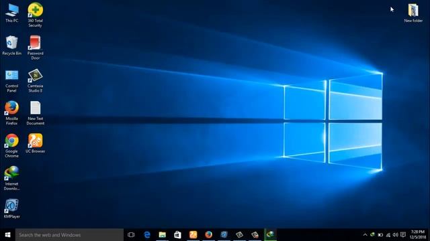Open 360 Total Security shortcut
Screen dimensions: 430x241
point(35,15)
